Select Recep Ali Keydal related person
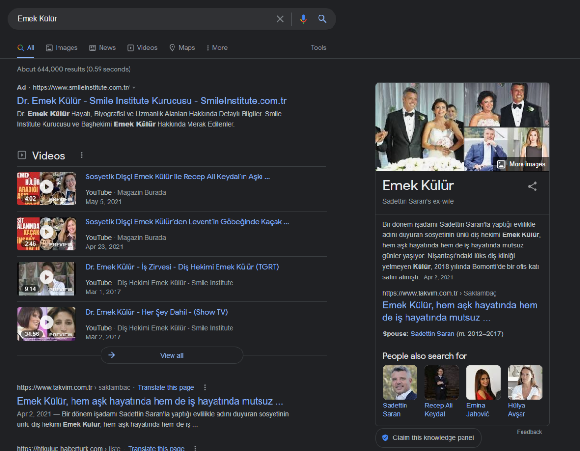The height and width of the screenshot is (451, 580). point(441,392)
